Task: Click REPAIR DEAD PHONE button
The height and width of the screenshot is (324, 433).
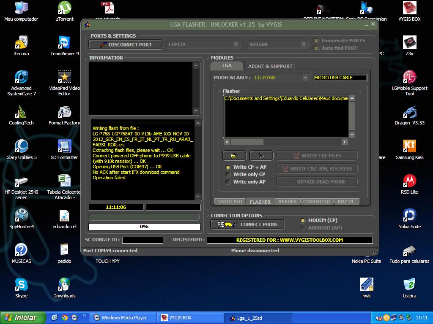Action: pyautogui.click(x=317, y=182)
